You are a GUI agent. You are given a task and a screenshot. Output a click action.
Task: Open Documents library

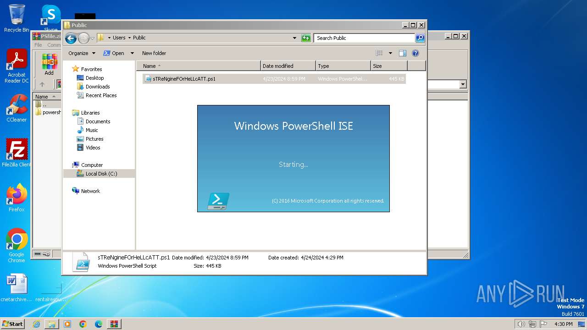tap(98, 121)
